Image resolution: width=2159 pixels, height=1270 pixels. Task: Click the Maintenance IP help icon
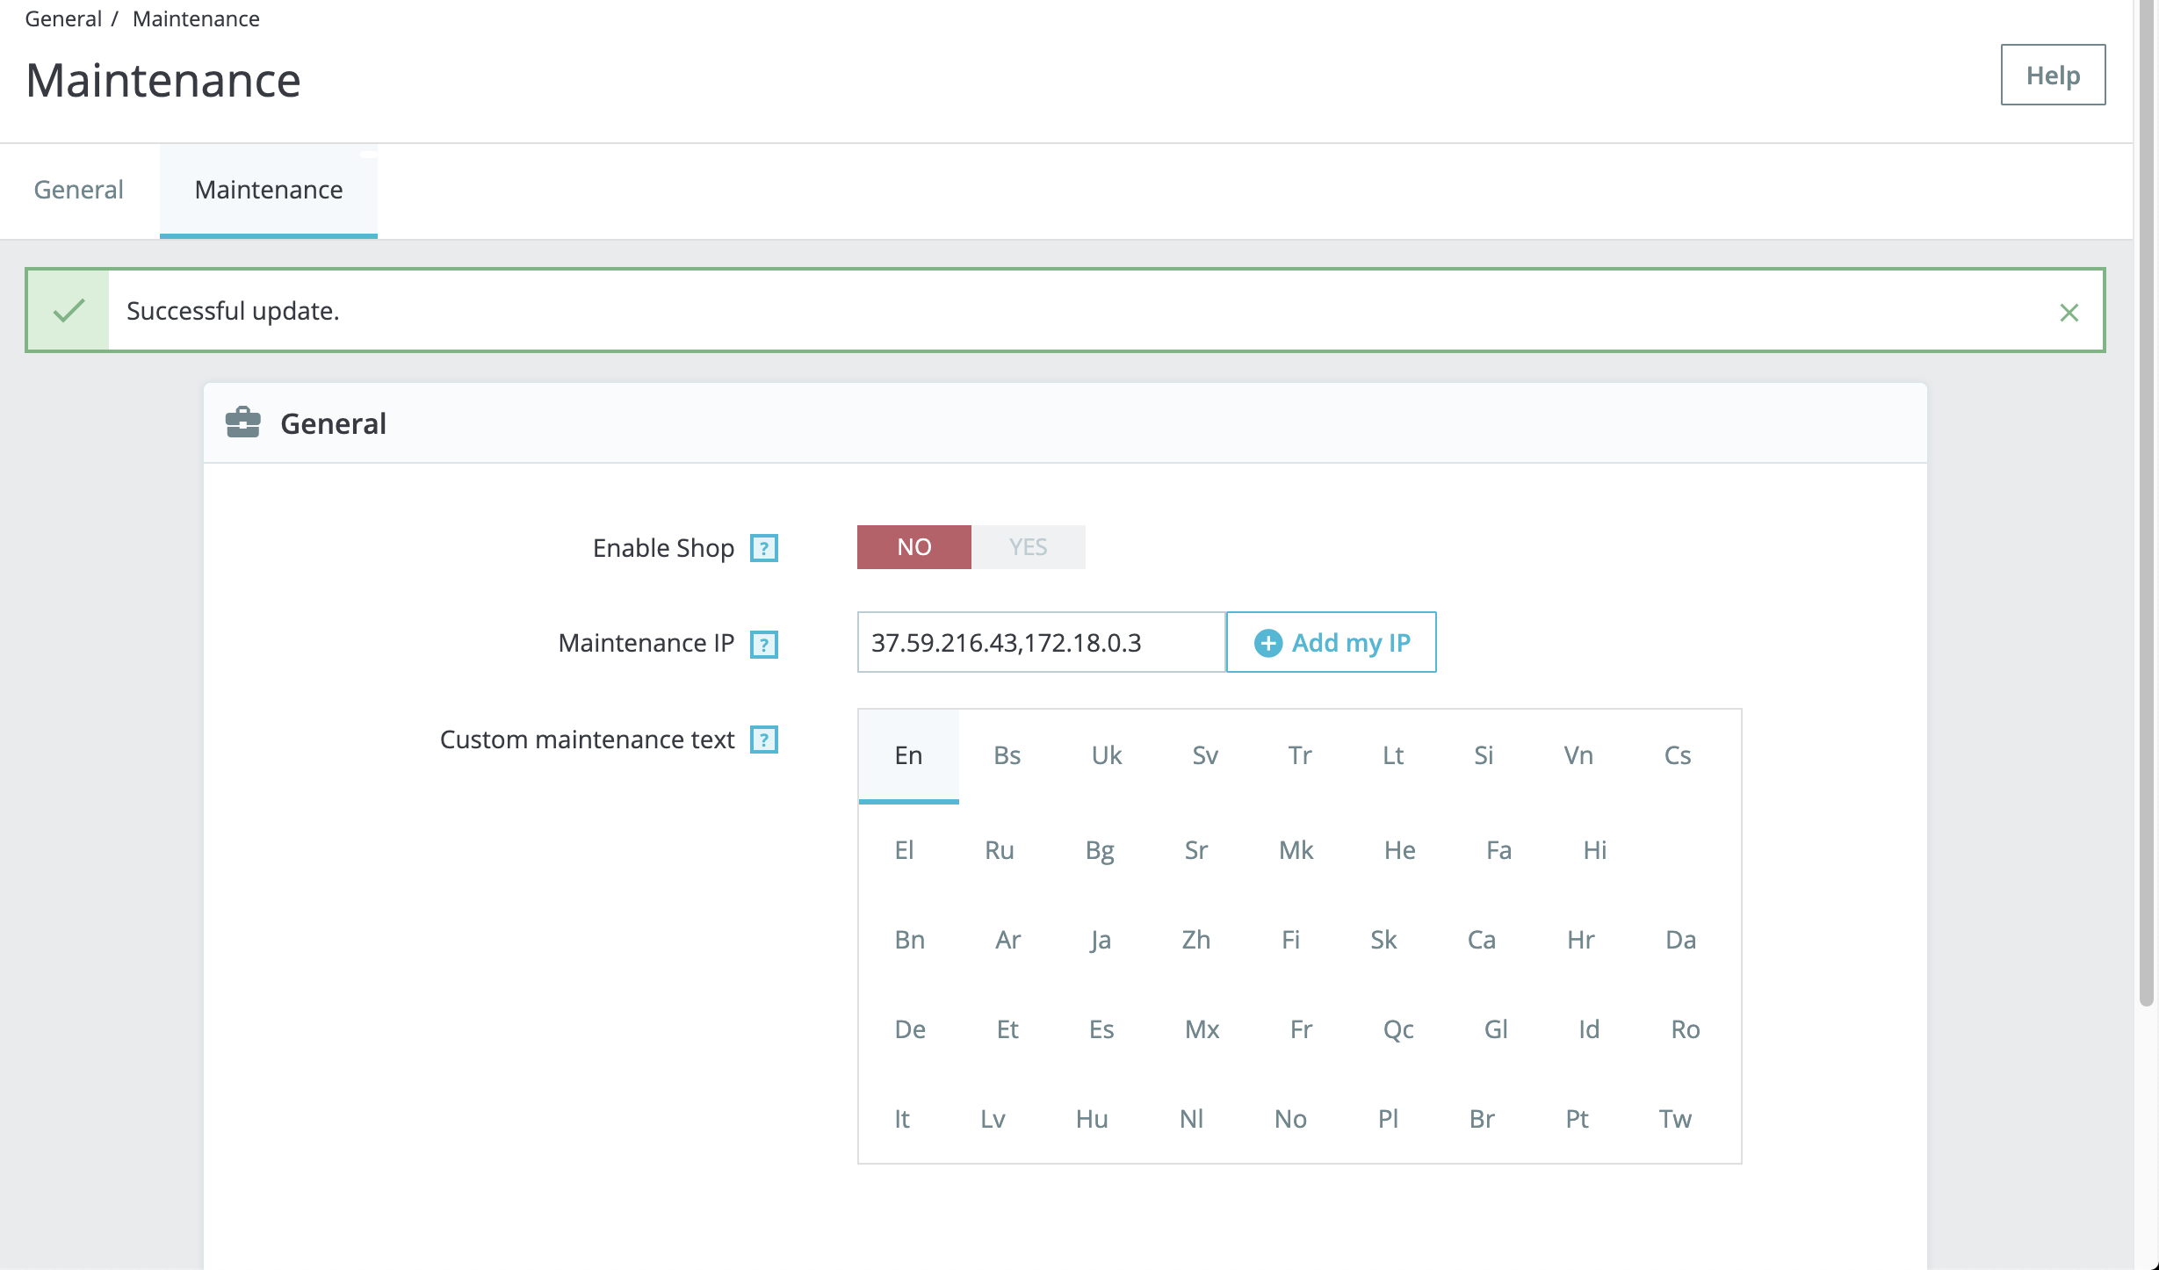pyautogui.click(x=763, y=644)
